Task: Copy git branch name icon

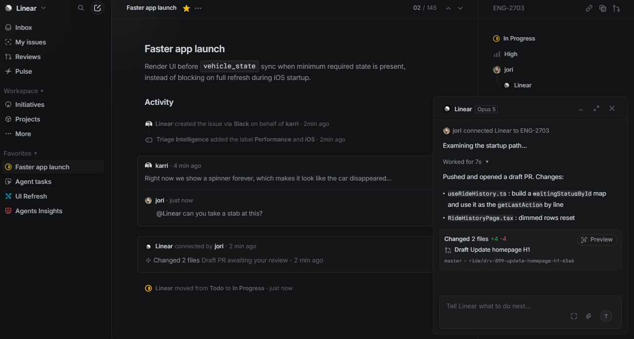Action: point(616,8)
